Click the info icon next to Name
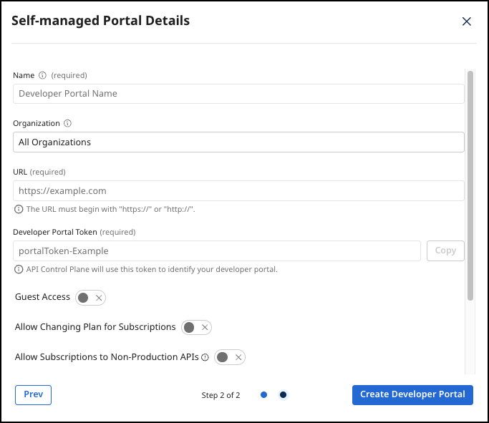Screen dimensions: 489x423 42,75
